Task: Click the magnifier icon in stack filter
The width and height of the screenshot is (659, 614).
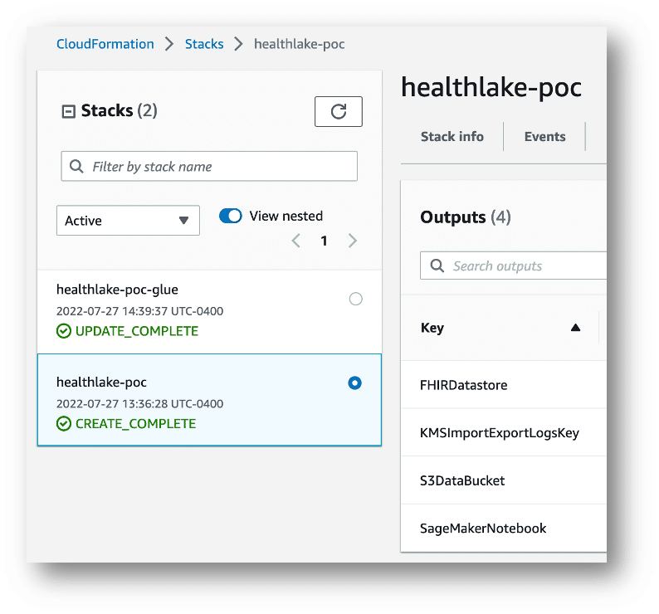Action: tap(76, 167)
